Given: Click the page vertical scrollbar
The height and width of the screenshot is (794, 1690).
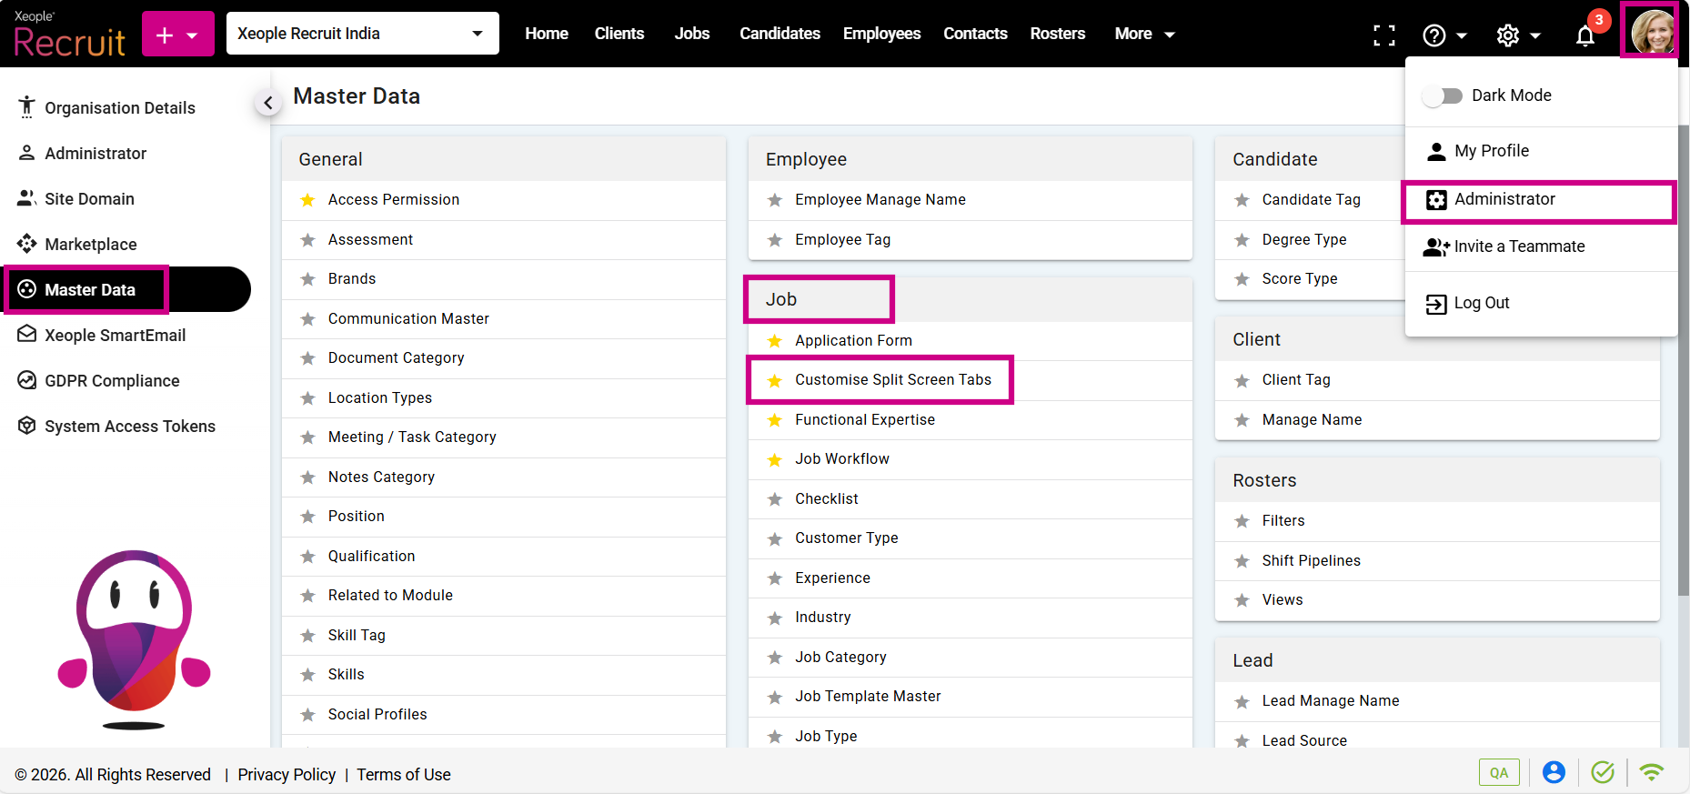Looking at the screenshot, I should click(1683, 364).
